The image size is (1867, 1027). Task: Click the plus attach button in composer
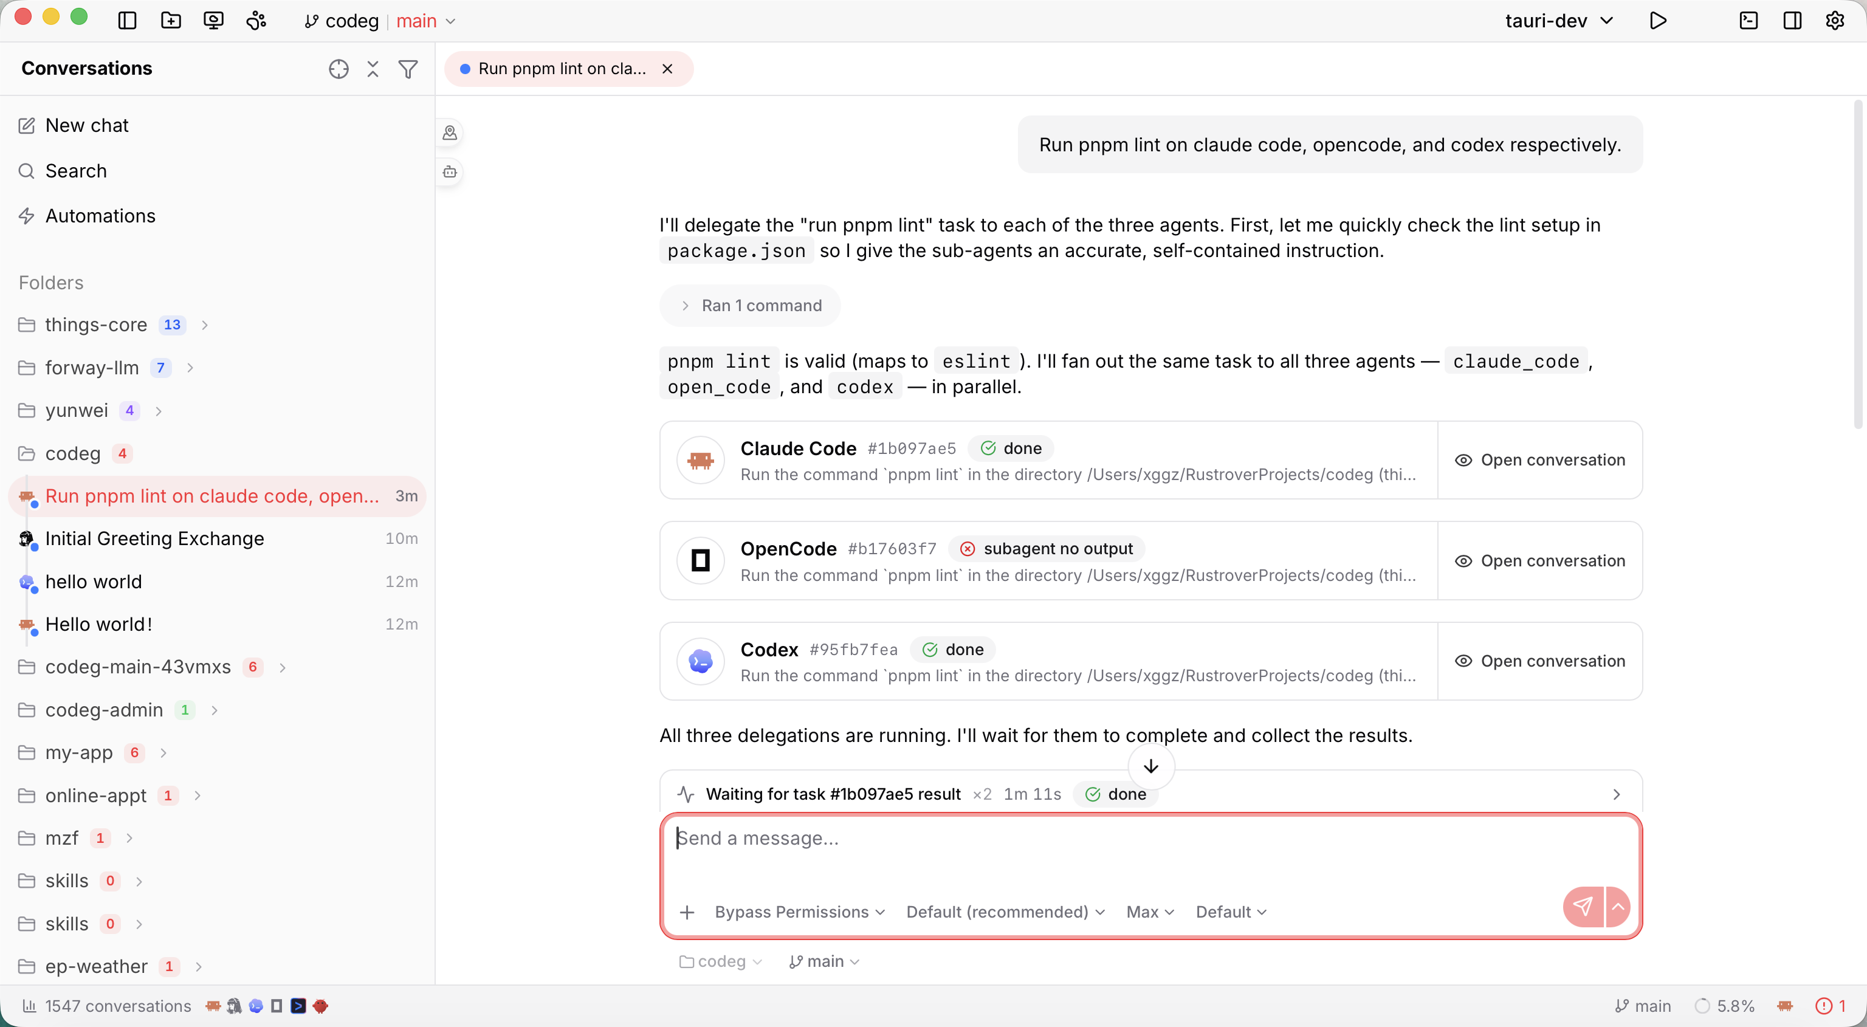point(687,913)
